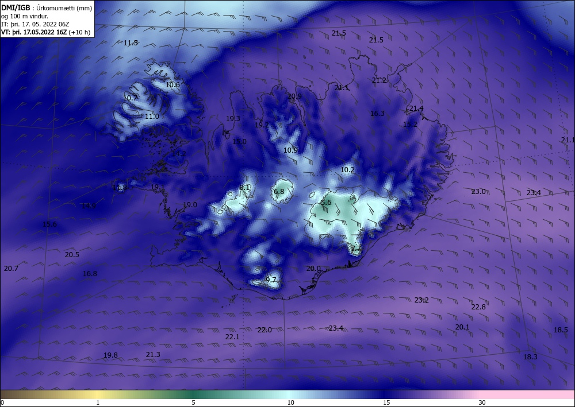Click the 15.0 value on the map

[x=239, y=142]
